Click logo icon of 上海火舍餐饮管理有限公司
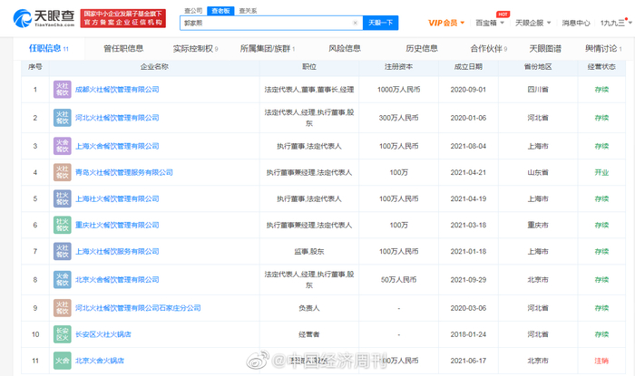 [62, 145]
